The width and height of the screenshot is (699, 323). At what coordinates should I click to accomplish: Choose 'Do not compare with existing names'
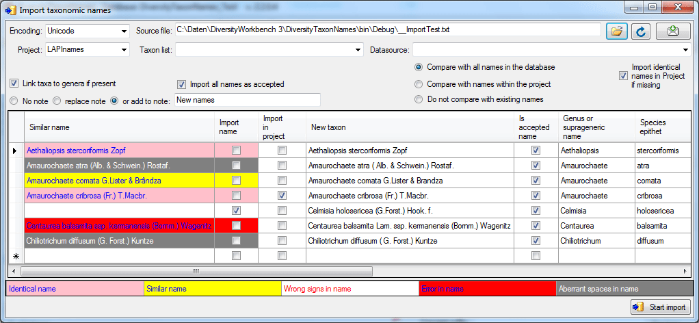click(419, 99)
